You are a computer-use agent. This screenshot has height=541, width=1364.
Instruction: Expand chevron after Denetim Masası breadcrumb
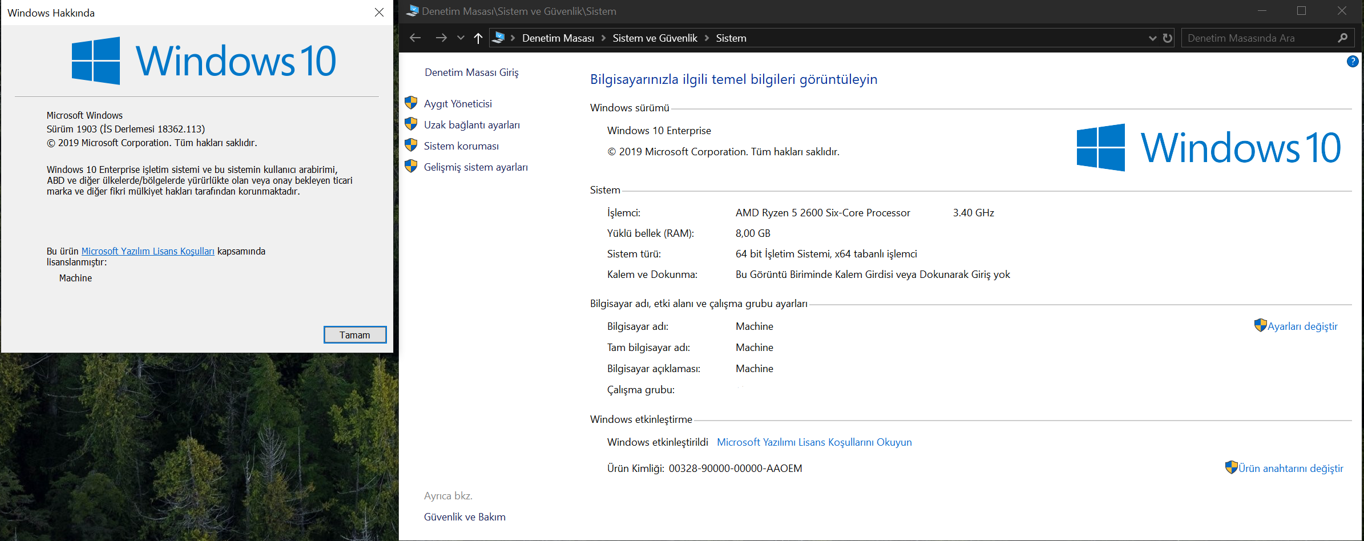(x=603, y=38)
